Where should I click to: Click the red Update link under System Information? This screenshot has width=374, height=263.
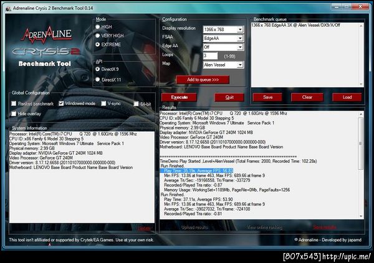pos(145,228)
